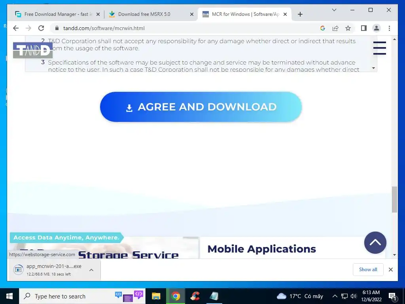Open the notepad-like taskbar app icon
Screen dimensions: 405x304
(x=214, y=296)
